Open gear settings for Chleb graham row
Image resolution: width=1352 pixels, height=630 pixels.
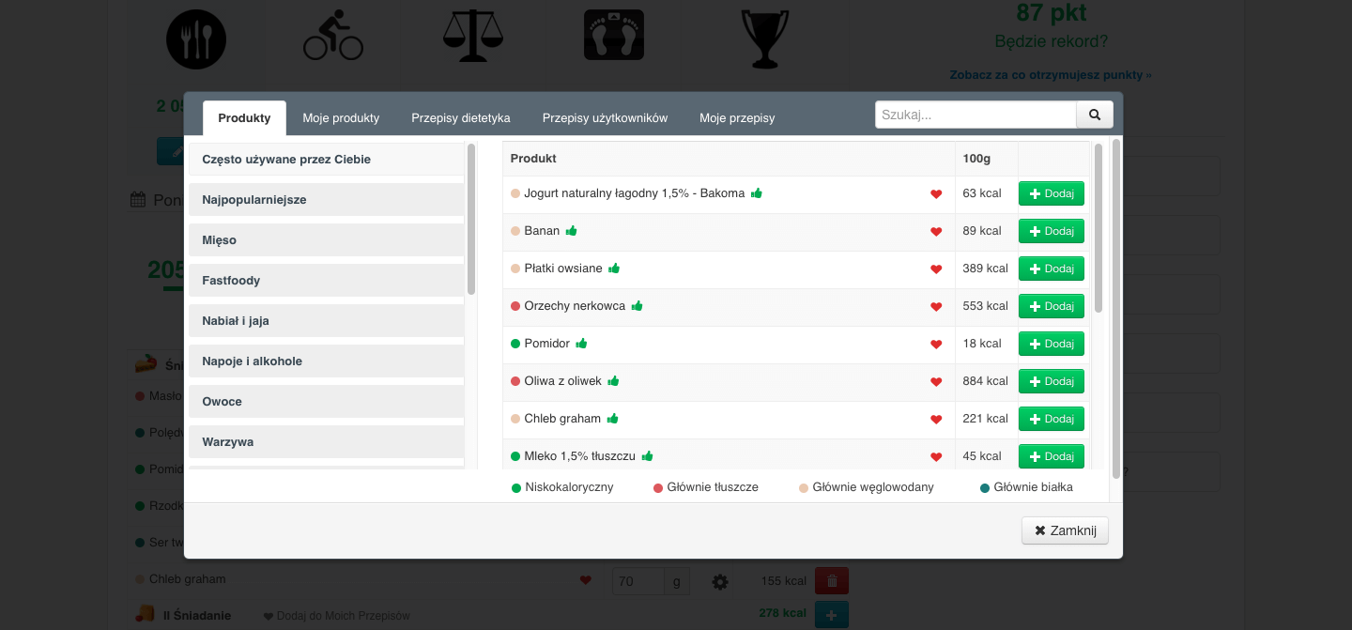pos(720,582)
